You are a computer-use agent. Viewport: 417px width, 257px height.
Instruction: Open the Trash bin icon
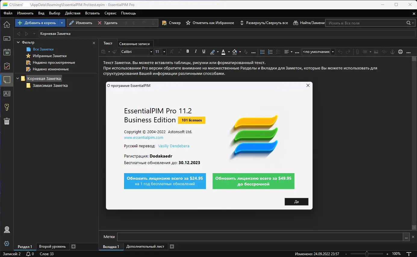[7, 121]
